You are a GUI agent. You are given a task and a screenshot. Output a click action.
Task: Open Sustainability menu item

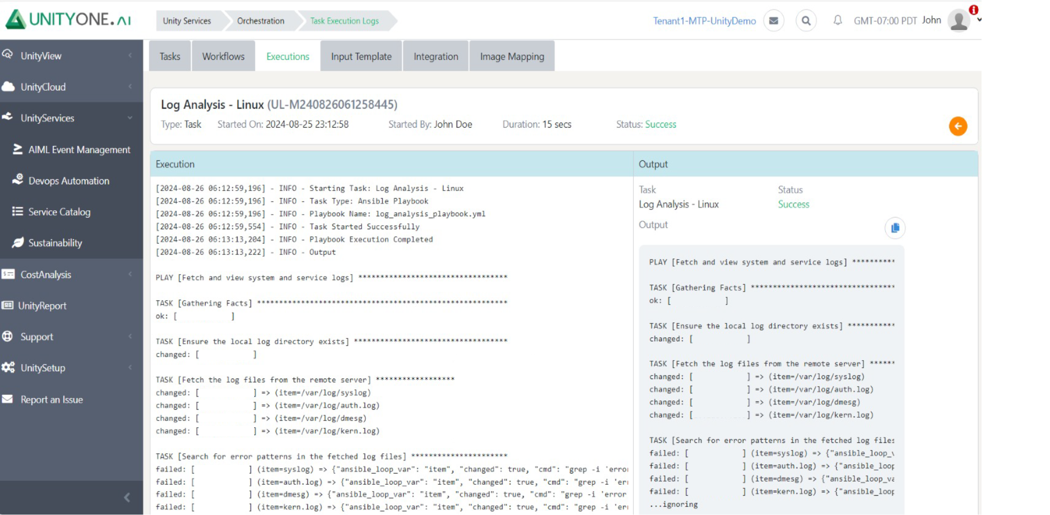pyautogui.click(x=55, y=243)
